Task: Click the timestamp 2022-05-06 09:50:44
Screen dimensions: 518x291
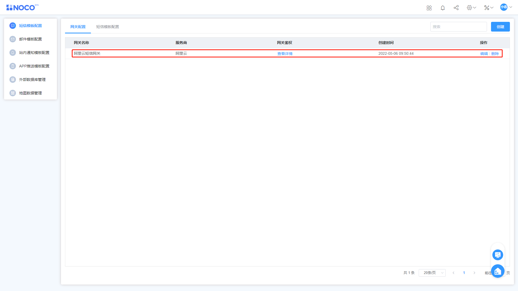Action: point(396,53)
